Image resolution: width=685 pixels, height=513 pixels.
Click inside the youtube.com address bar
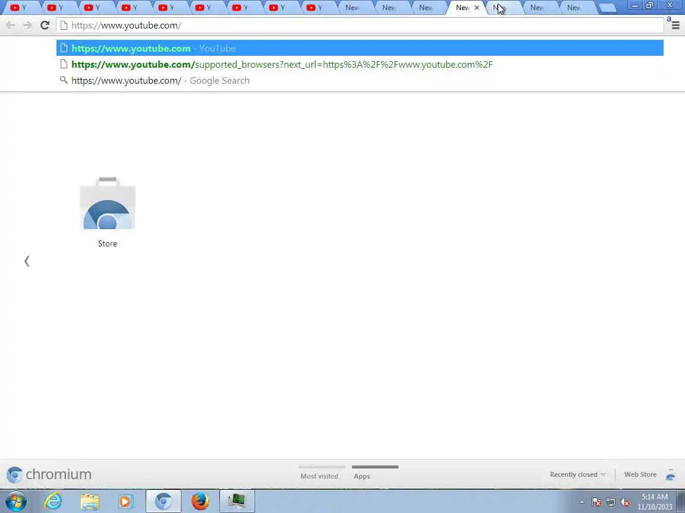[360, 26]
